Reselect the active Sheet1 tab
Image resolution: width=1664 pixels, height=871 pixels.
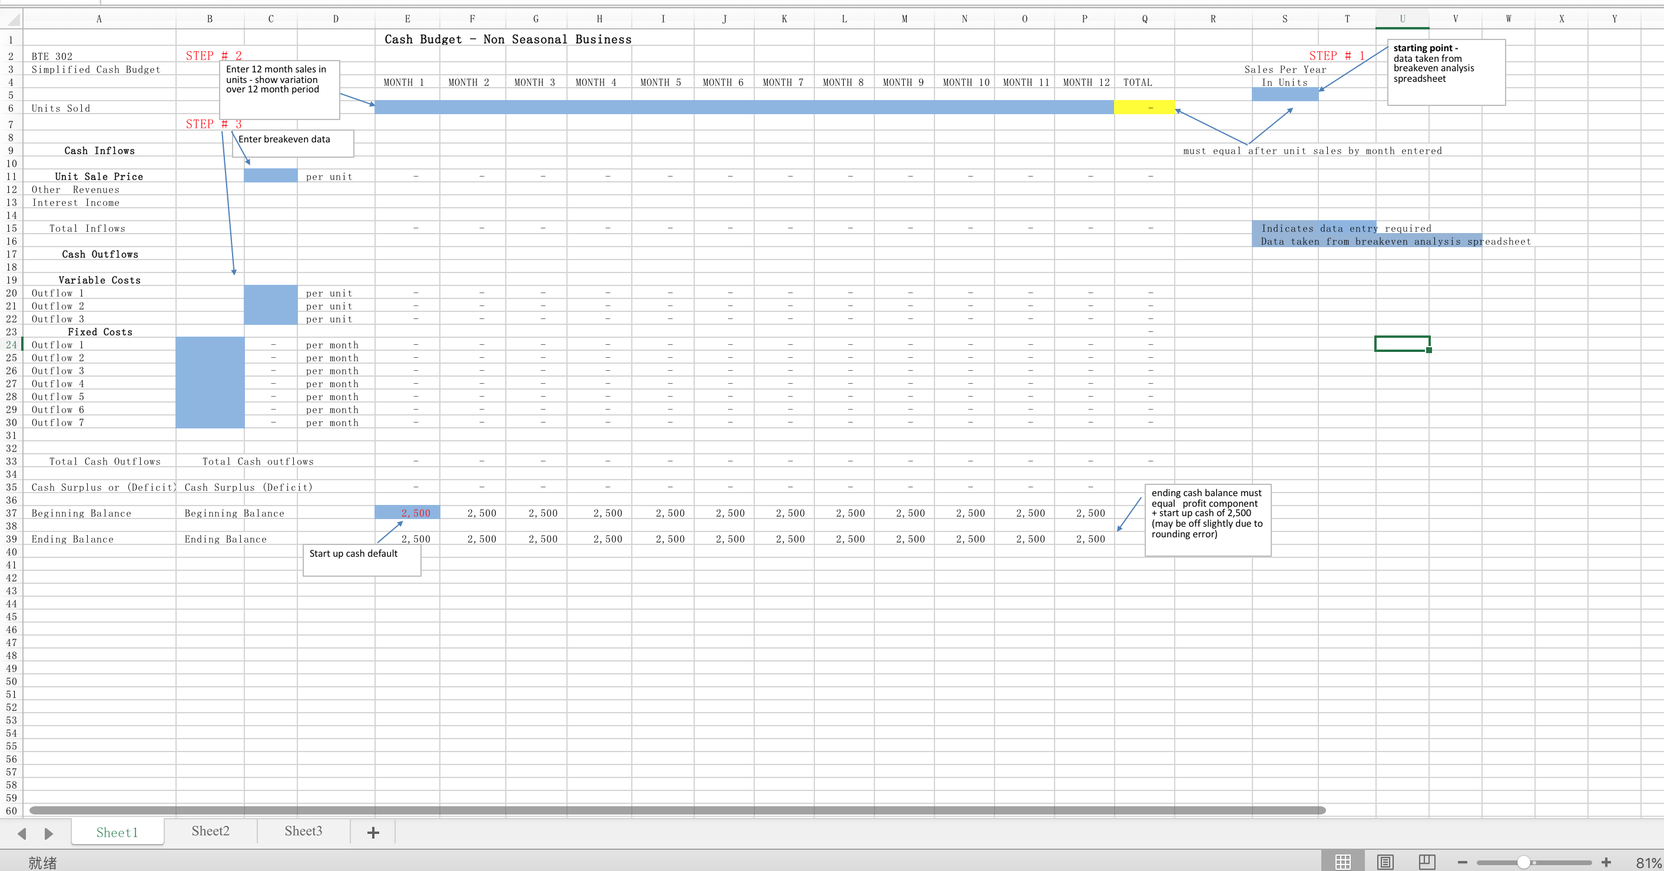click(117, 832)
